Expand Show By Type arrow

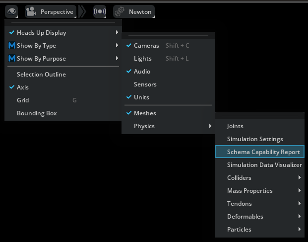tap(117, 45)
